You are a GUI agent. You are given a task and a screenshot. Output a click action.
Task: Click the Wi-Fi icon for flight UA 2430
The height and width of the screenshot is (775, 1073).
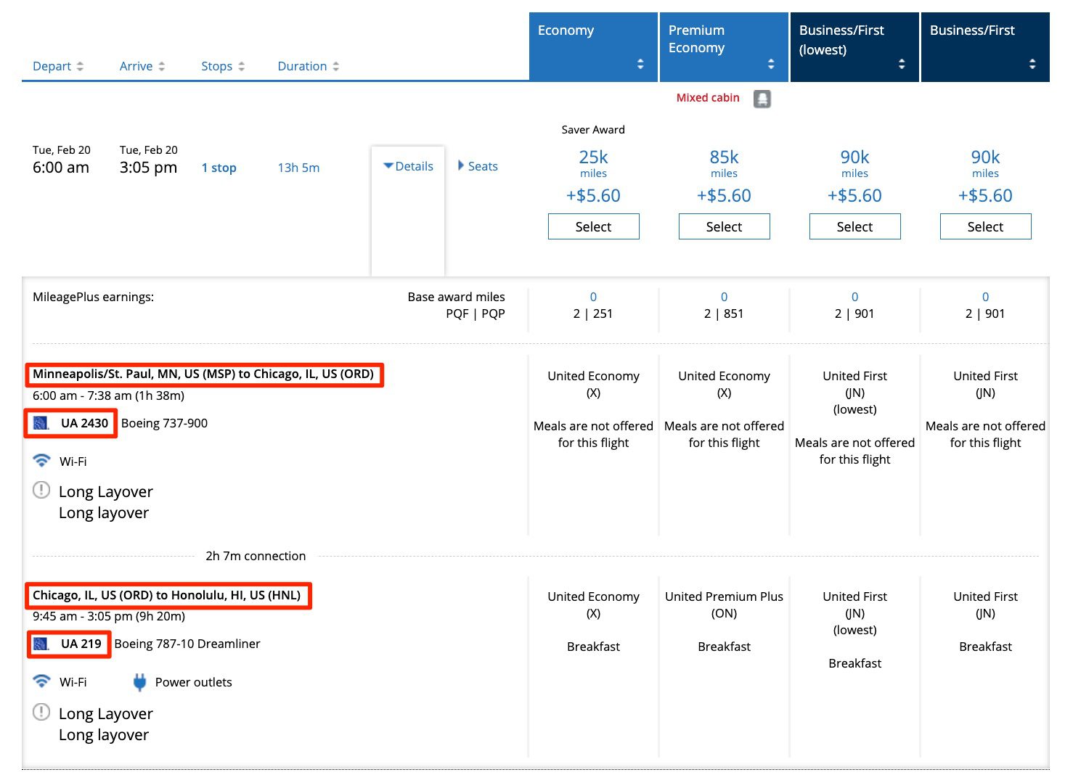click(42, 461)
